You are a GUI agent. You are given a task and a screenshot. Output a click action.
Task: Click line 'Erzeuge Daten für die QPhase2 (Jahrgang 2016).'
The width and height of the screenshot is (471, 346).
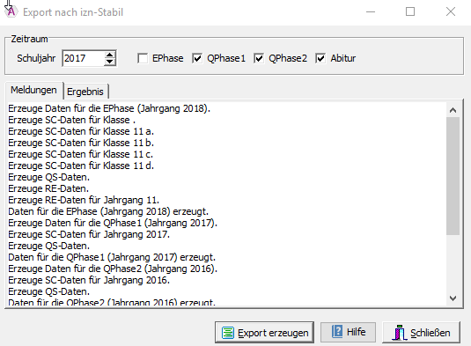pos(113,269)
